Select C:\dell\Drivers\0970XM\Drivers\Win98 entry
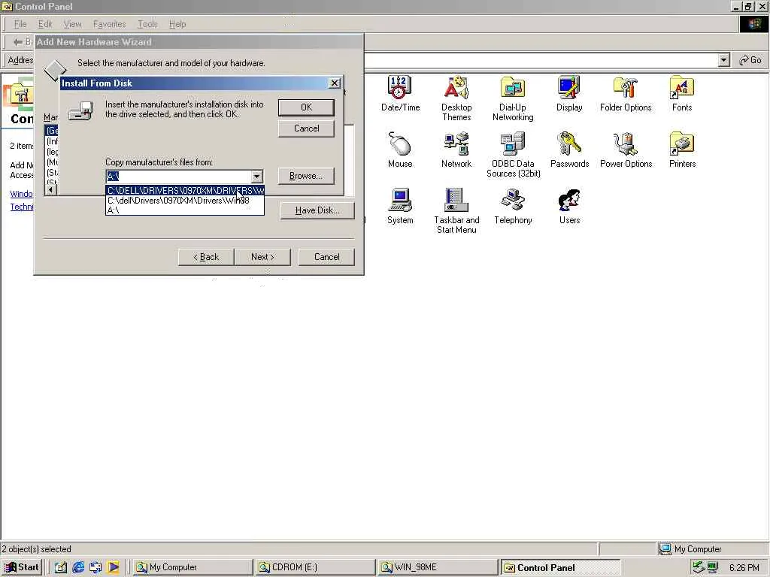 (185, 200)
